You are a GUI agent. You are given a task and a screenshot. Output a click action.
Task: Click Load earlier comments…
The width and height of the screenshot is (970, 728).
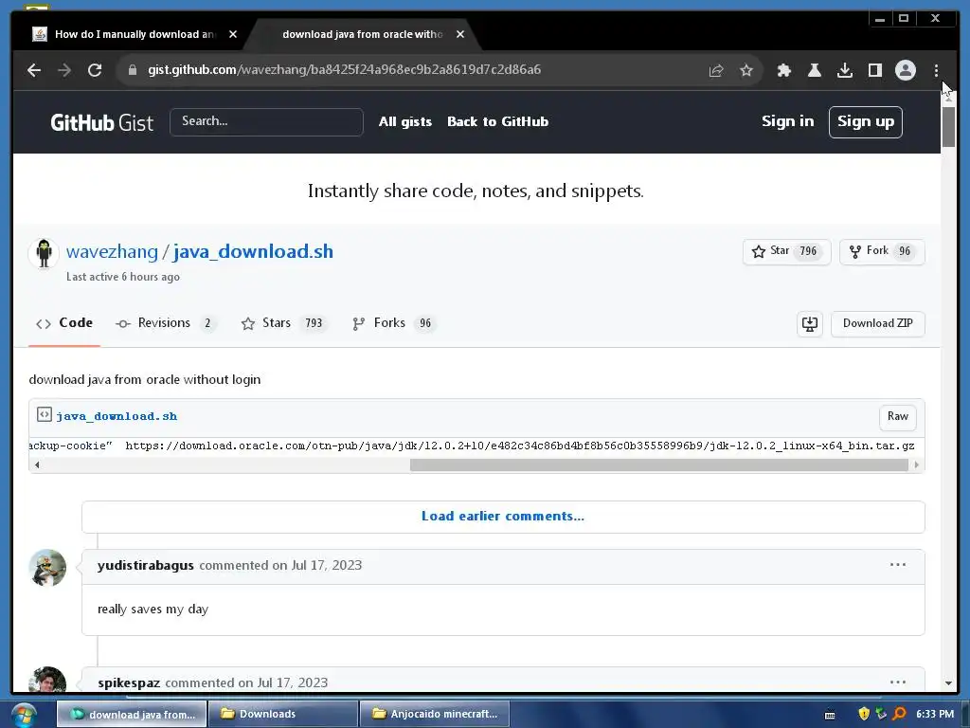pyautogui.click(x=503, y=517)
